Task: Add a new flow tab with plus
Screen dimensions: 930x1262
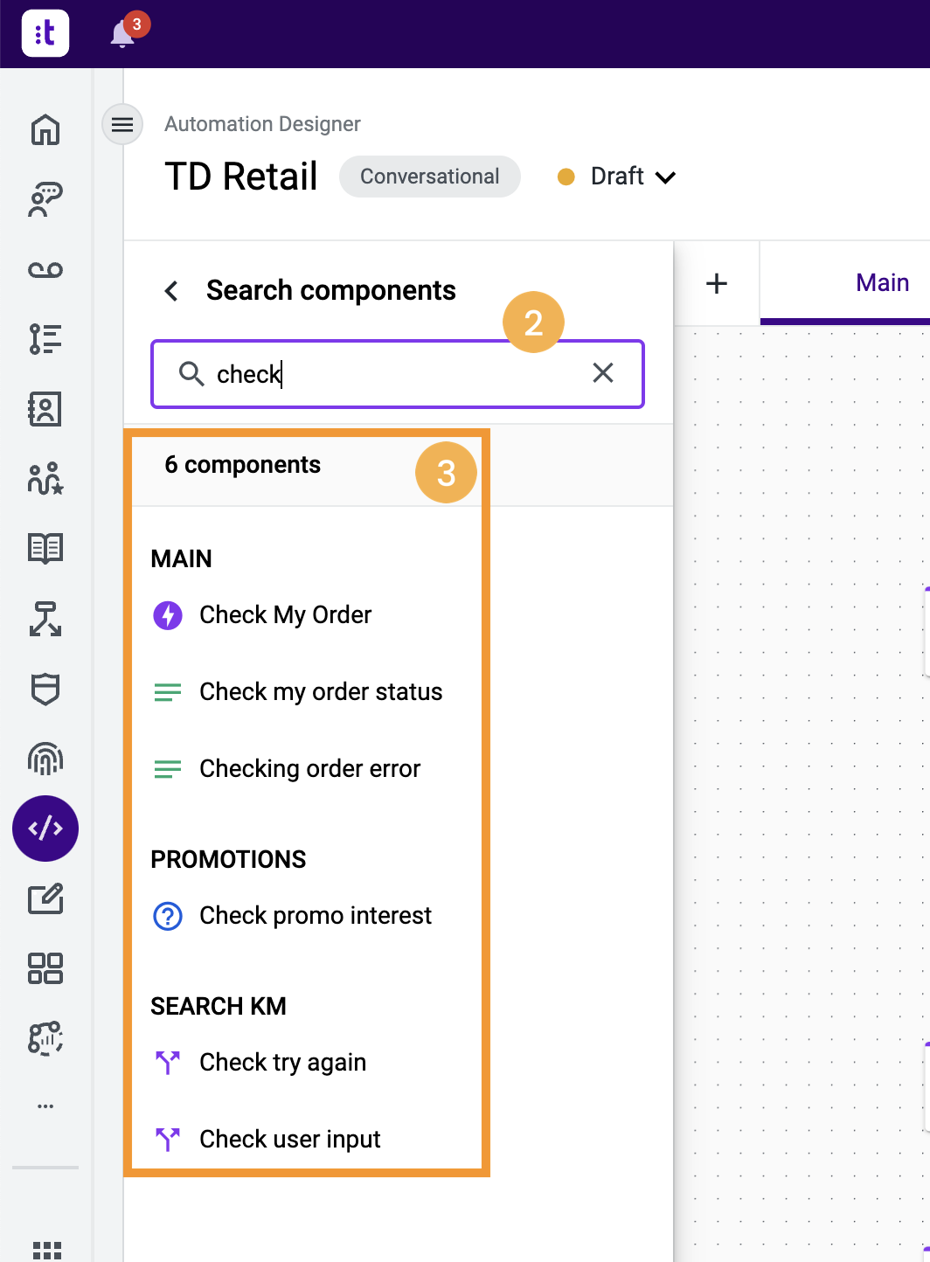Action: 717,283
